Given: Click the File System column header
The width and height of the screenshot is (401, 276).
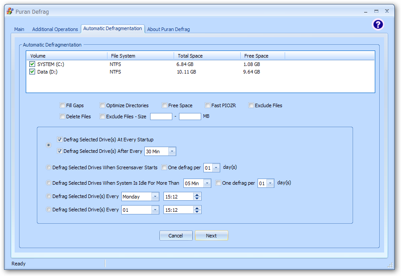Looking at the screenshot, I should point(140,56).
